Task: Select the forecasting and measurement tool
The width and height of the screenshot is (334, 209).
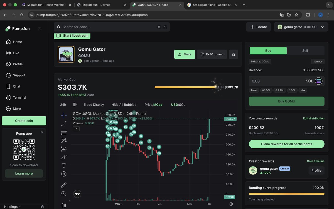Action: click(x=64, y=149)
